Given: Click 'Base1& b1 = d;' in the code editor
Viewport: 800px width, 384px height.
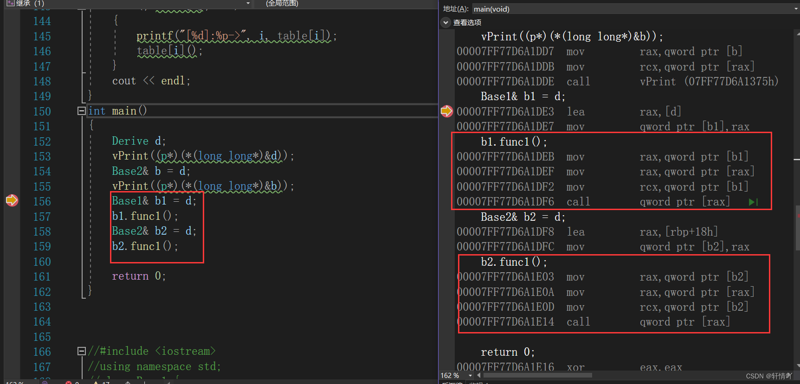Looking at the screenshot, I should [x=154, y=201].
